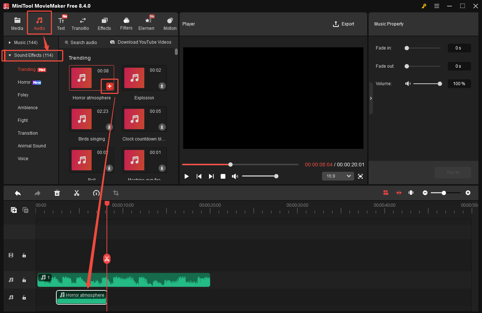Open Download YouTube Videos
The width and height of the screenshot is (482, 313).
[141, 42]
